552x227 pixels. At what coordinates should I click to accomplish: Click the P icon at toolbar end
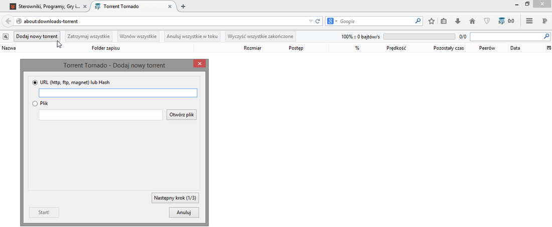(x=544, y=21)
